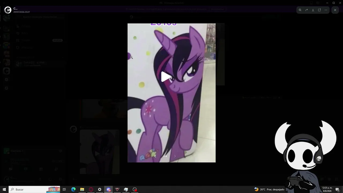Go to the previous media item
This screenshot has height=193, width=343.
click(155, 156)
